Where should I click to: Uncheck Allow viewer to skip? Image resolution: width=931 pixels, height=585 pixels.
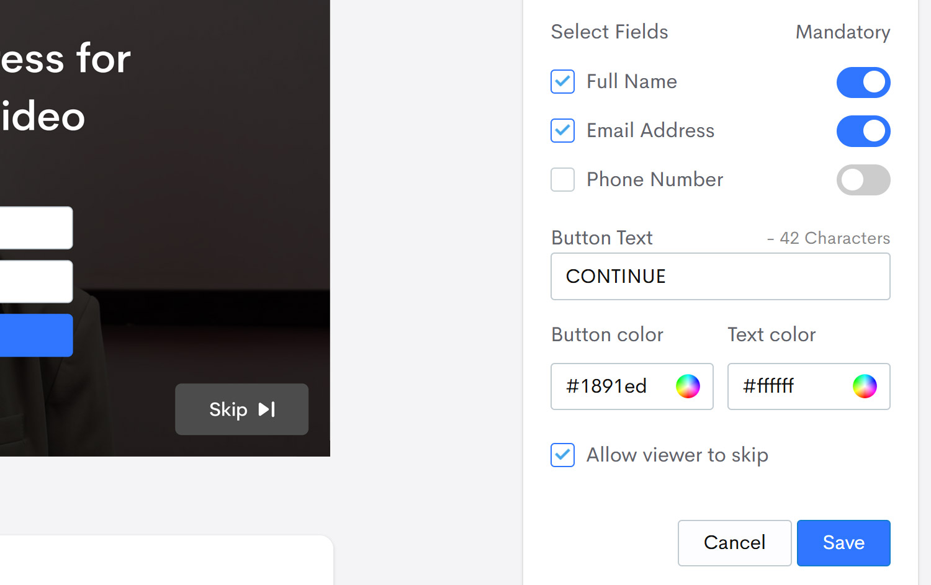pyautogui.click(x=562, y=455)
